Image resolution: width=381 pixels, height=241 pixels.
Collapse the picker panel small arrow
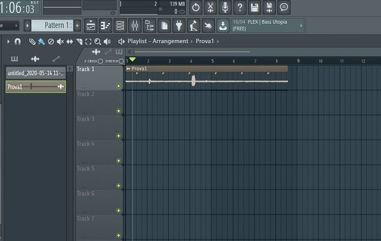point(70,69)
